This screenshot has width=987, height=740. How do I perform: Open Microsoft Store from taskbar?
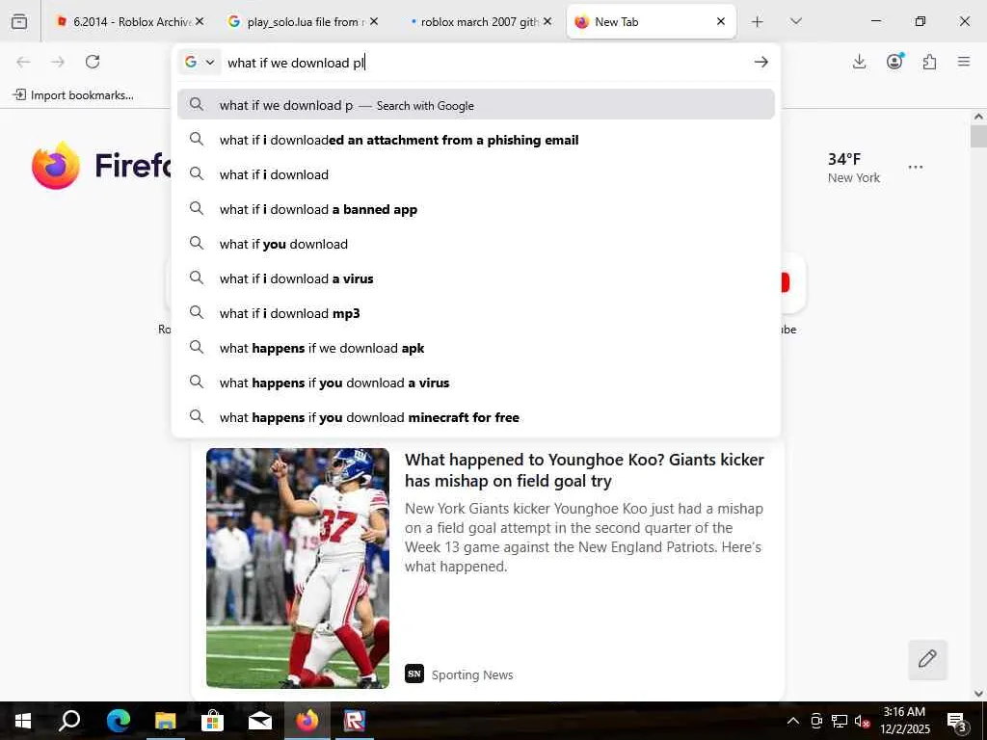tap(212, 721)
